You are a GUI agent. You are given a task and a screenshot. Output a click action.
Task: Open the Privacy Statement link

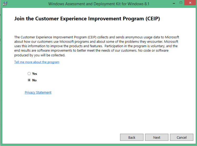(38, 93)
